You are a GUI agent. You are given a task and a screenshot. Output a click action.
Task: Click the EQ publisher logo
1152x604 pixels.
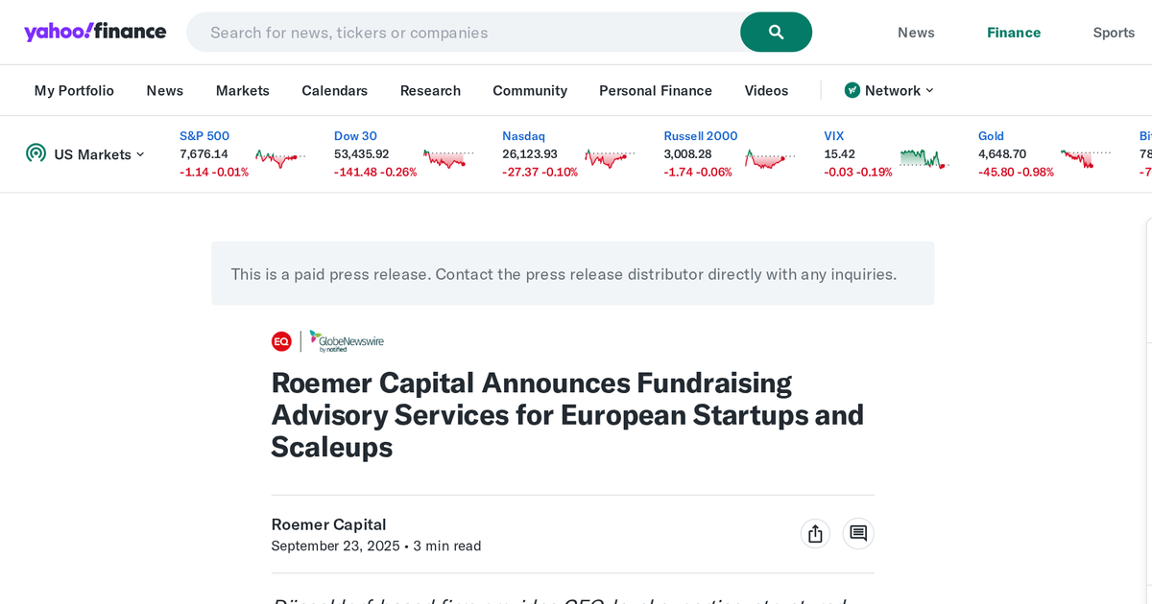[x=281, y=341]
